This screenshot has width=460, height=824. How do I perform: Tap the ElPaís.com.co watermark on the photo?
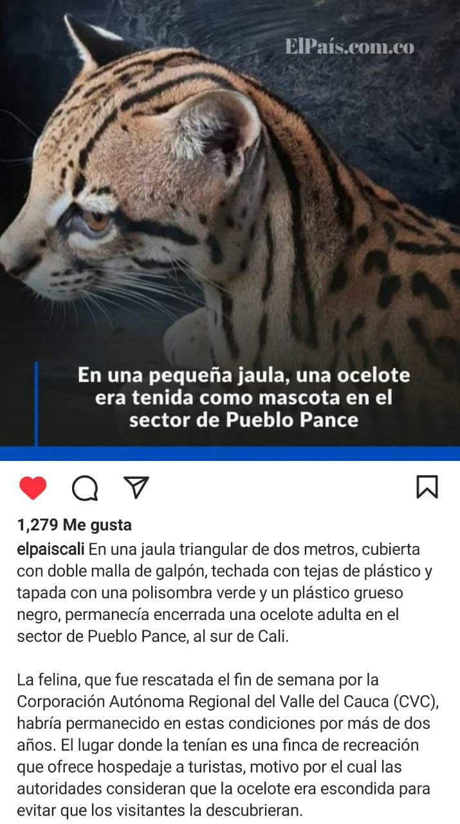[x=350, y=46]
